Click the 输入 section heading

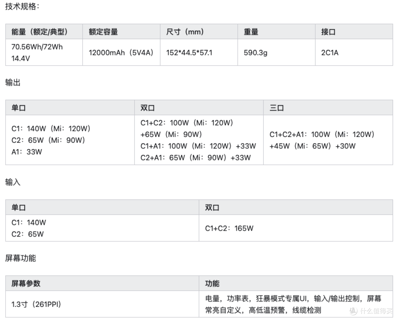pos(12,182)
